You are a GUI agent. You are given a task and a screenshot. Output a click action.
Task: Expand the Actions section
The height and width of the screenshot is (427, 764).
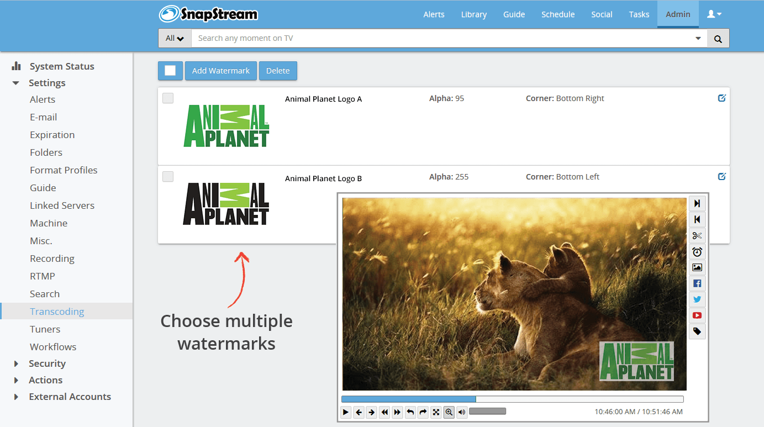16,380
